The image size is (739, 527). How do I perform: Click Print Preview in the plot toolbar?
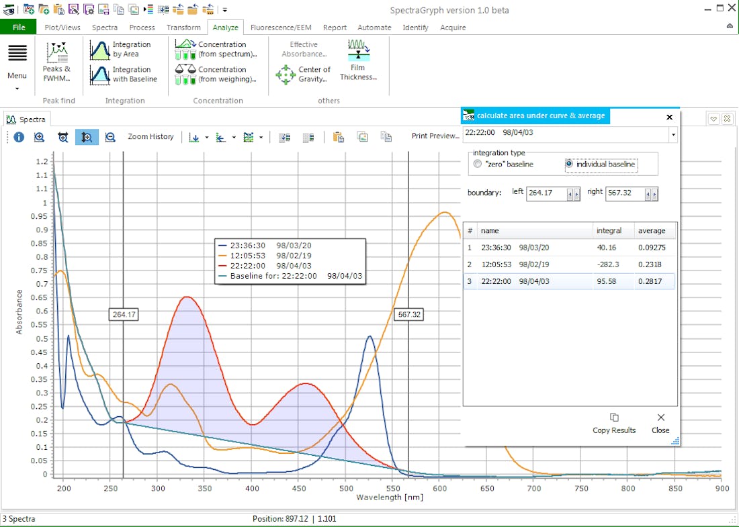tap(435, 136)
